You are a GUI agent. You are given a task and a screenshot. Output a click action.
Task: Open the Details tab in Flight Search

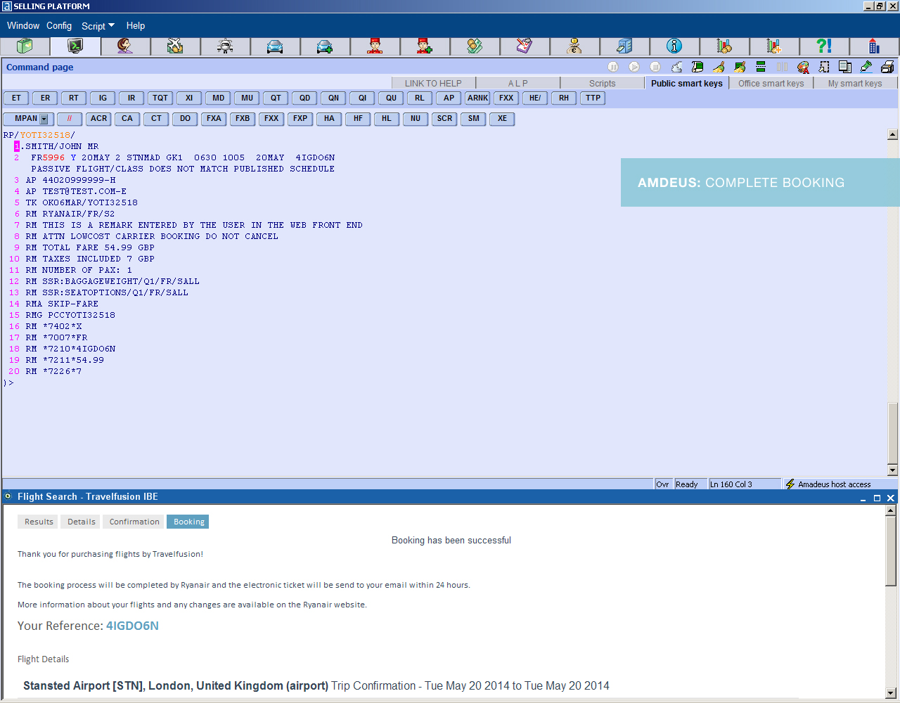click(82, 522)
